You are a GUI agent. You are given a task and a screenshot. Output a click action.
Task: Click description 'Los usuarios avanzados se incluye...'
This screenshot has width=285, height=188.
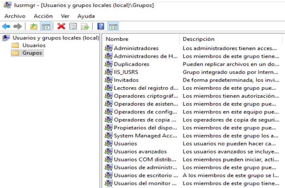[231, 151]
